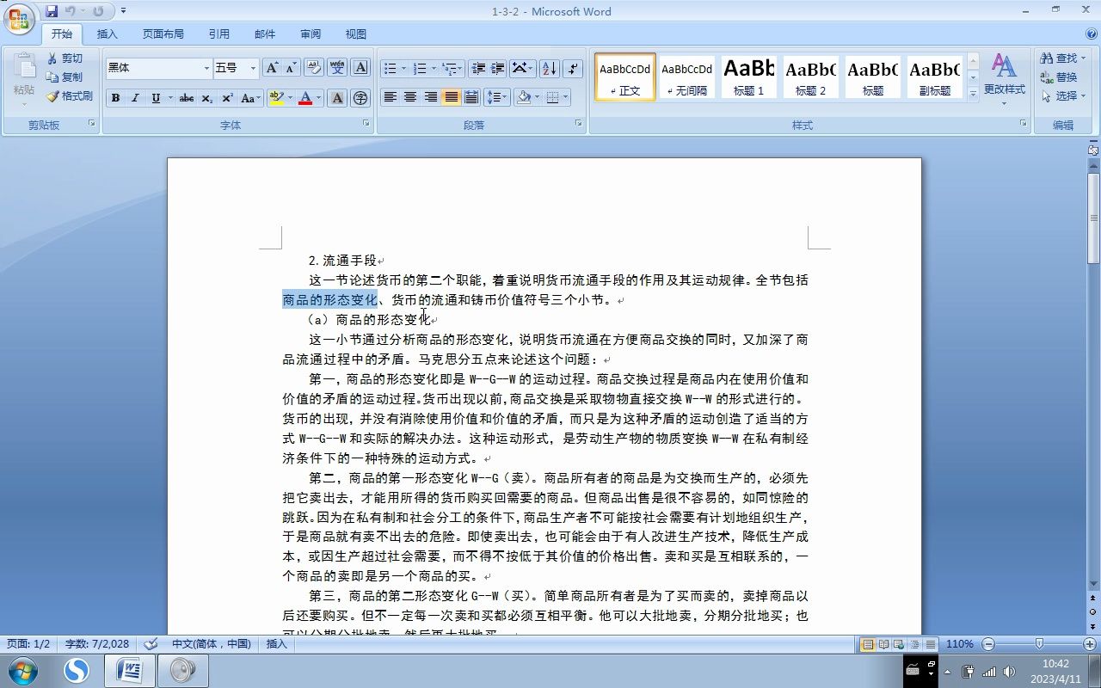Open the Windows Start button
The height and width of the screenshot is (688, 1101).
[21, 669]
